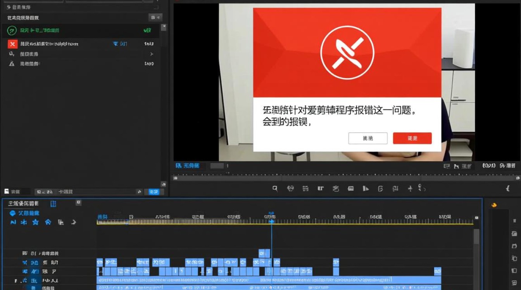Screen dimensions: 521x290
Task: Select the blue star keyframe icon in timeline panel
Action: tap(35, 222)
